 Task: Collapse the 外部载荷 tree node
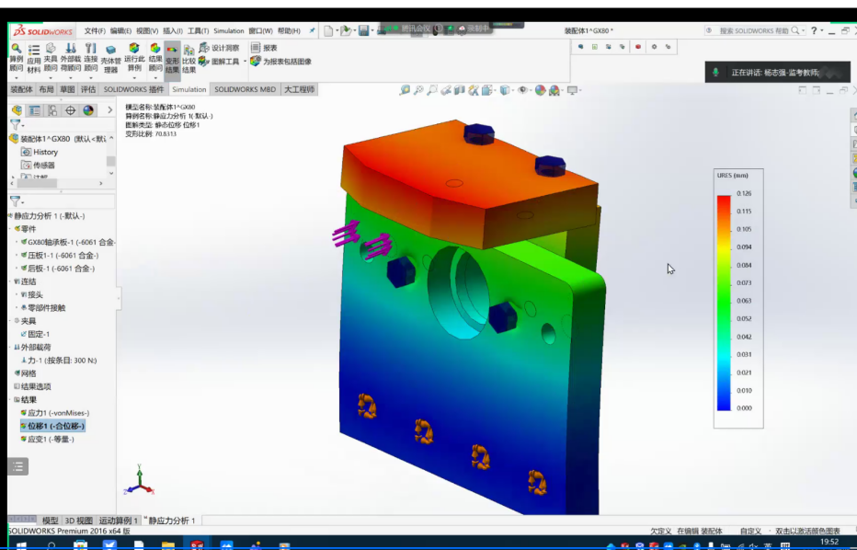coord(10,348)
